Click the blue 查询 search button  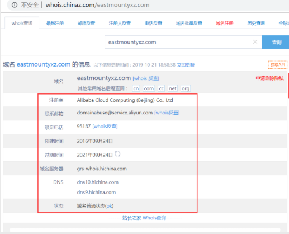click(x=276, y=42)
